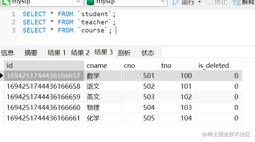Click is_deleted cell in 化学 row
This screenshot has width=255, height=142.
tap(219, 118)
